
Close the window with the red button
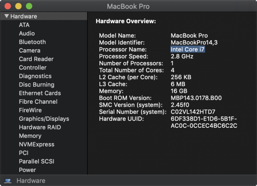[8, 6]
